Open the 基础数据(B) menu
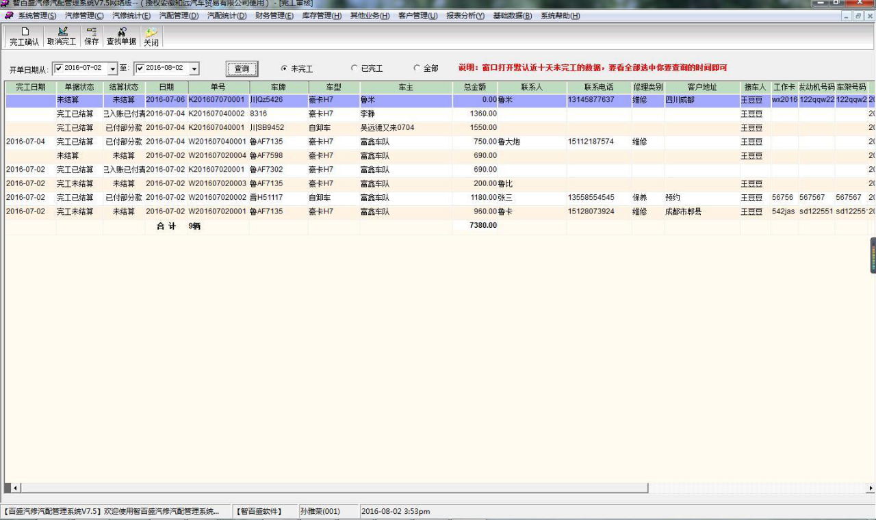The height and width of the screenshot is (520, 876). (x=512, y=16)
